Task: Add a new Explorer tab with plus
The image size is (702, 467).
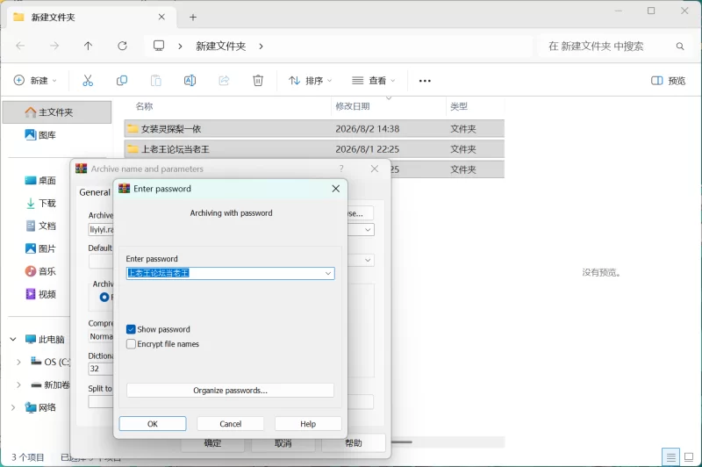Action: click(x=193, y=18)
